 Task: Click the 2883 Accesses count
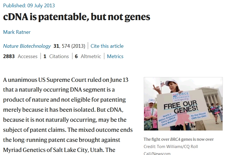(20, 56)
